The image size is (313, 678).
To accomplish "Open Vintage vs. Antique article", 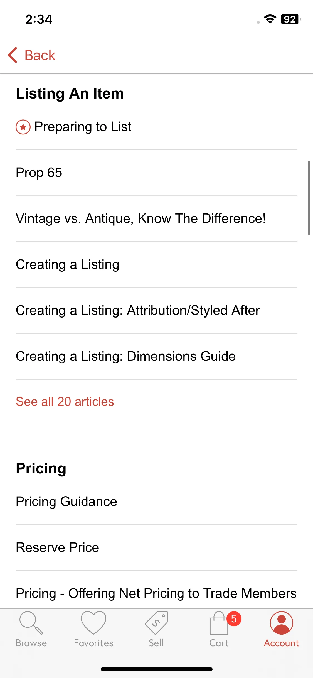I will tap(156, 219).
